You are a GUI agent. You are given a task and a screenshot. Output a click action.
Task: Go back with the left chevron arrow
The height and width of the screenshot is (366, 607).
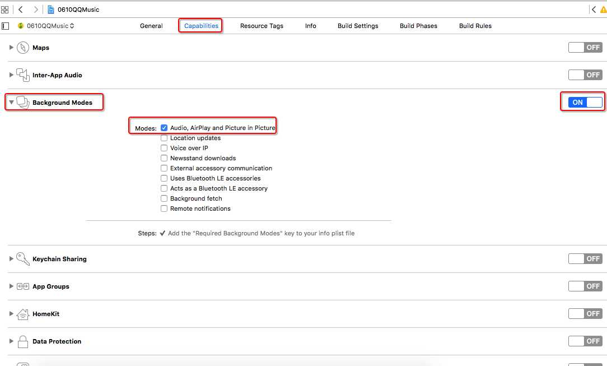(21, 10)
